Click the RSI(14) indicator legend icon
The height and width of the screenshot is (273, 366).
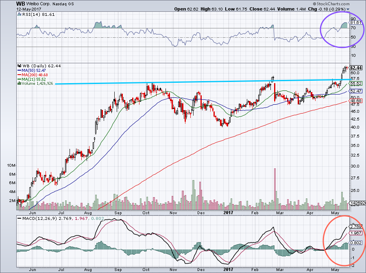[20, 15]
